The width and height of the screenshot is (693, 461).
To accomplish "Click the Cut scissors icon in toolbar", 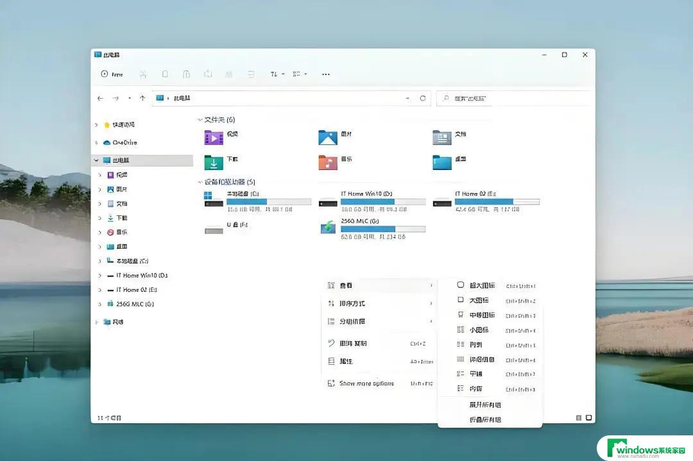I will click(142, 74).
